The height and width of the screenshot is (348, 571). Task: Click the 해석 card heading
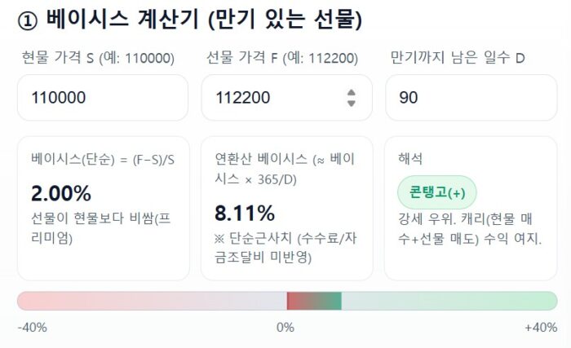[409, 158]
